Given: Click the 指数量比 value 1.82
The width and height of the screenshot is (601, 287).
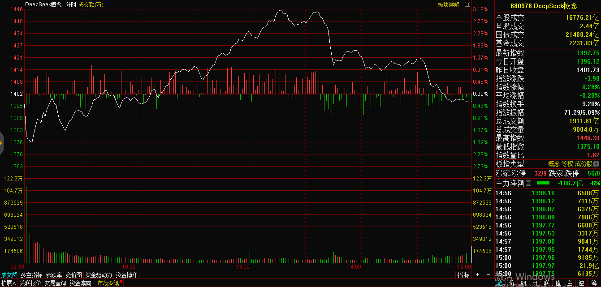Looking at the screenshot, I should [593, 155].
